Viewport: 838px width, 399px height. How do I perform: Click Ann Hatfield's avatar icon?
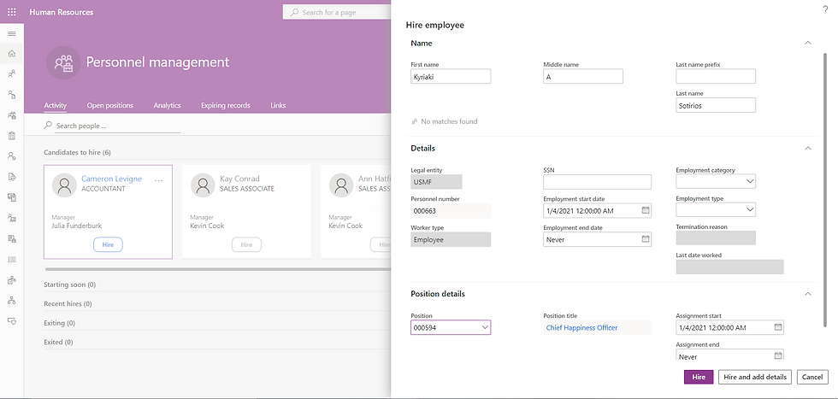tap(341, 185)
